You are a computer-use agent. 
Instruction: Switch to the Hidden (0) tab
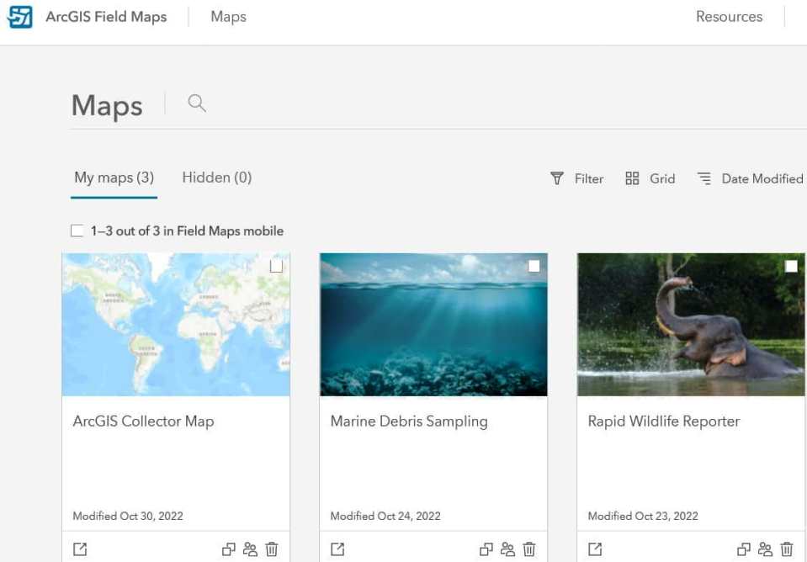[x=216, y=178]
